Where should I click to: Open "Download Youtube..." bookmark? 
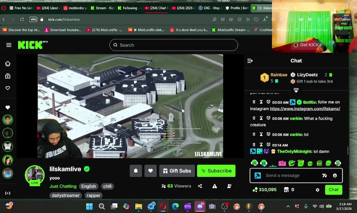click(x=63, y=30)
